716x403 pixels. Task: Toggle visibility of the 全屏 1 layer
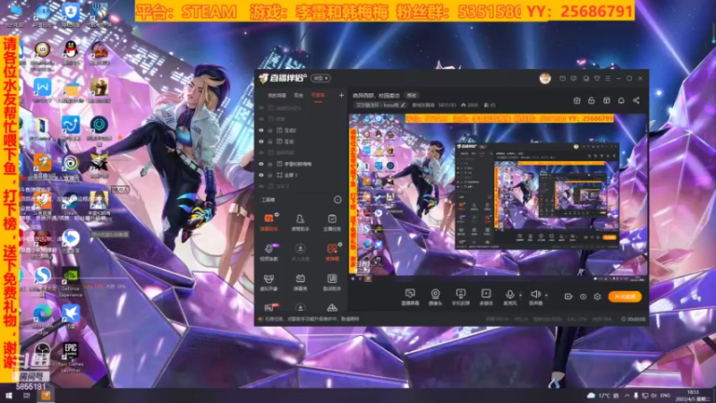(x=261, y=175)
